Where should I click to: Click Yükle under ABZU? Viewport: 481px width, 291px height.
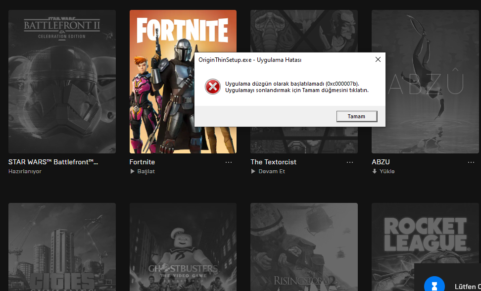pyautogui.click(x=387, y=171)
